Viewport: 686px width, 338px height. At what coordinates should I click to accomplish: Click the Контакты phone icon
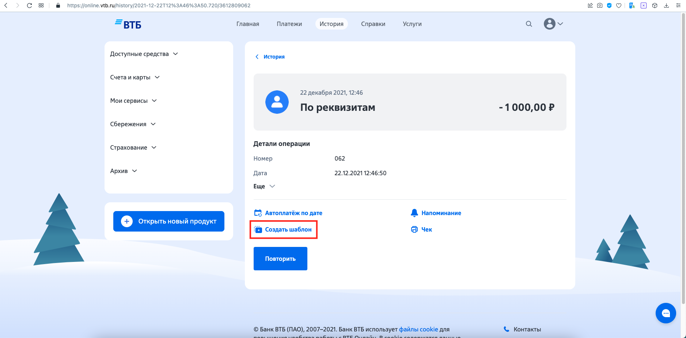(506, 329)
